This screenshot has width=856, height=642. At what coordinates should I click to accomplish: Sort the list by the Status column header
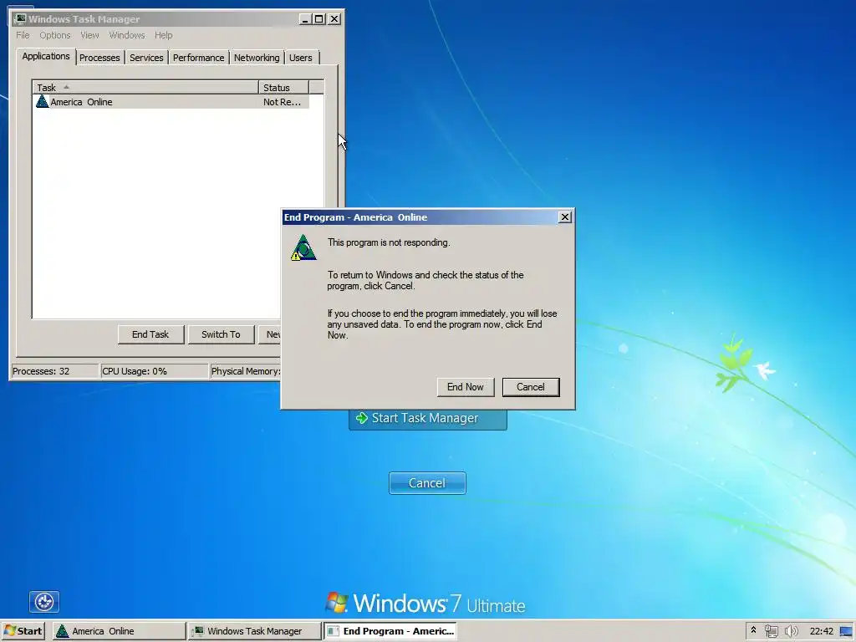click(x=284, y=87)
